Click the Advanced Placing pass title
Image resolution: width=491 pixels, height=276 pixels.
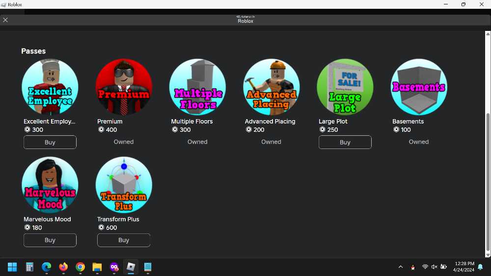point(270,121)
